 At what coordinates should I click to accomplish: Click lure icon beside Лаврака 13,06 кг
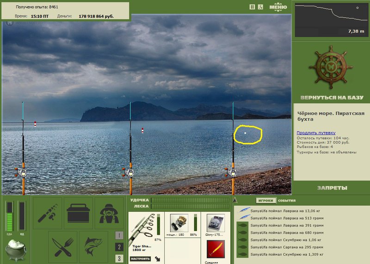pos(244,210)
